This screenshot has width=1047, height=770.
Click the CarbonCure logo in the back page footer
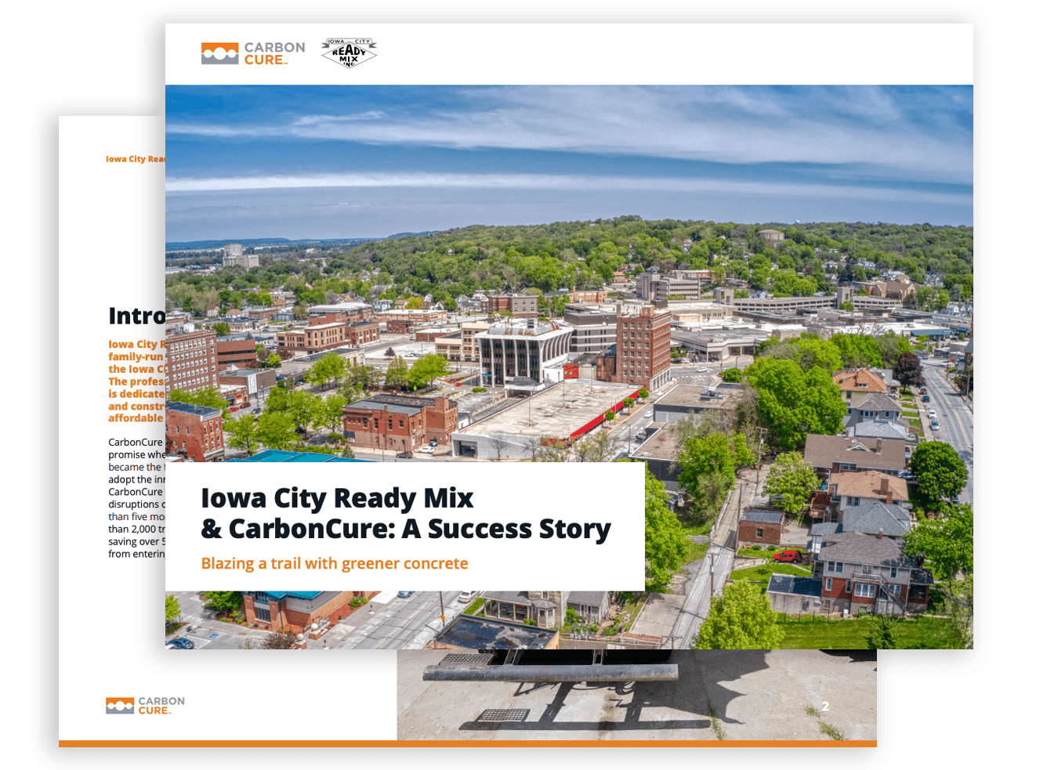146,706
